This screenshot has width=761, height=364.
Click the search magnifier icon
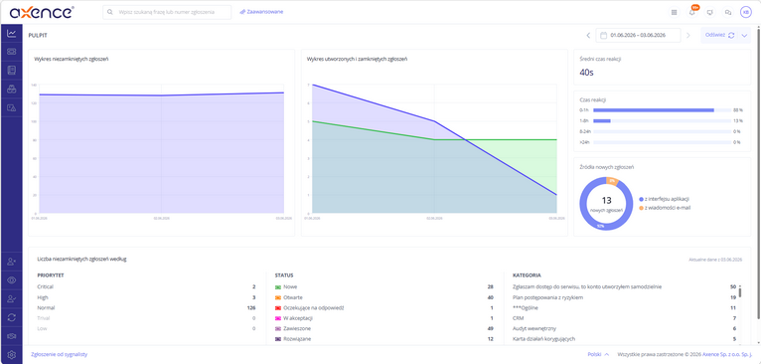[110, 12]
